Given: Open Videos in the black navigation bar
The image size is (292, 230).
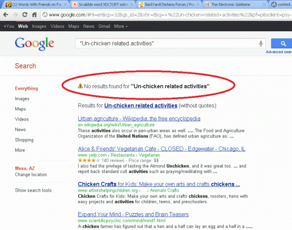Looking at the screenshot, I should (x=57, y=26).
